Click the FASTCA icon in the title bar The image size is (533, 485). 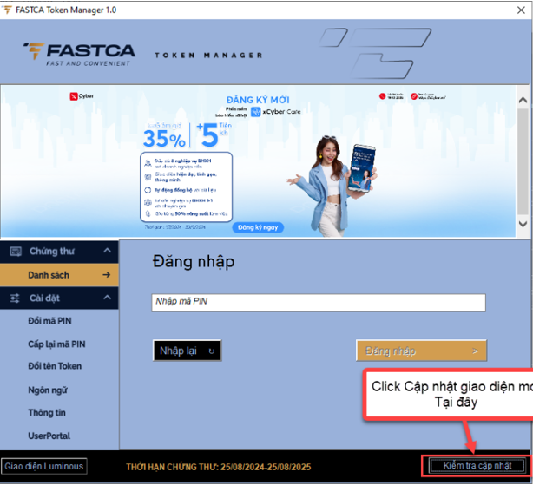tap(8, 9)
